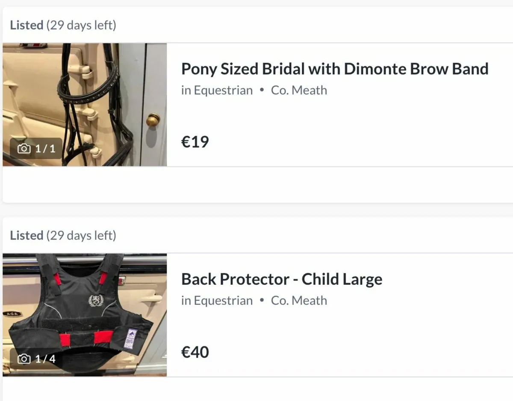Open the photo counter showing 1/1
513x401 pixels.
34,147
